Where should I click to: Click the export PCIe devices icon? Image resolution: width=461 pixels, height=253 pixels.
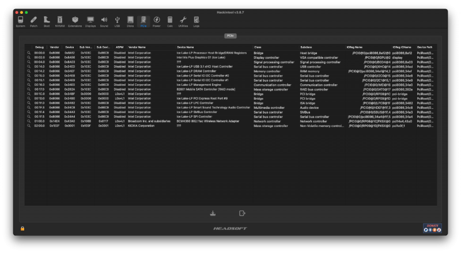coord(242,213)
